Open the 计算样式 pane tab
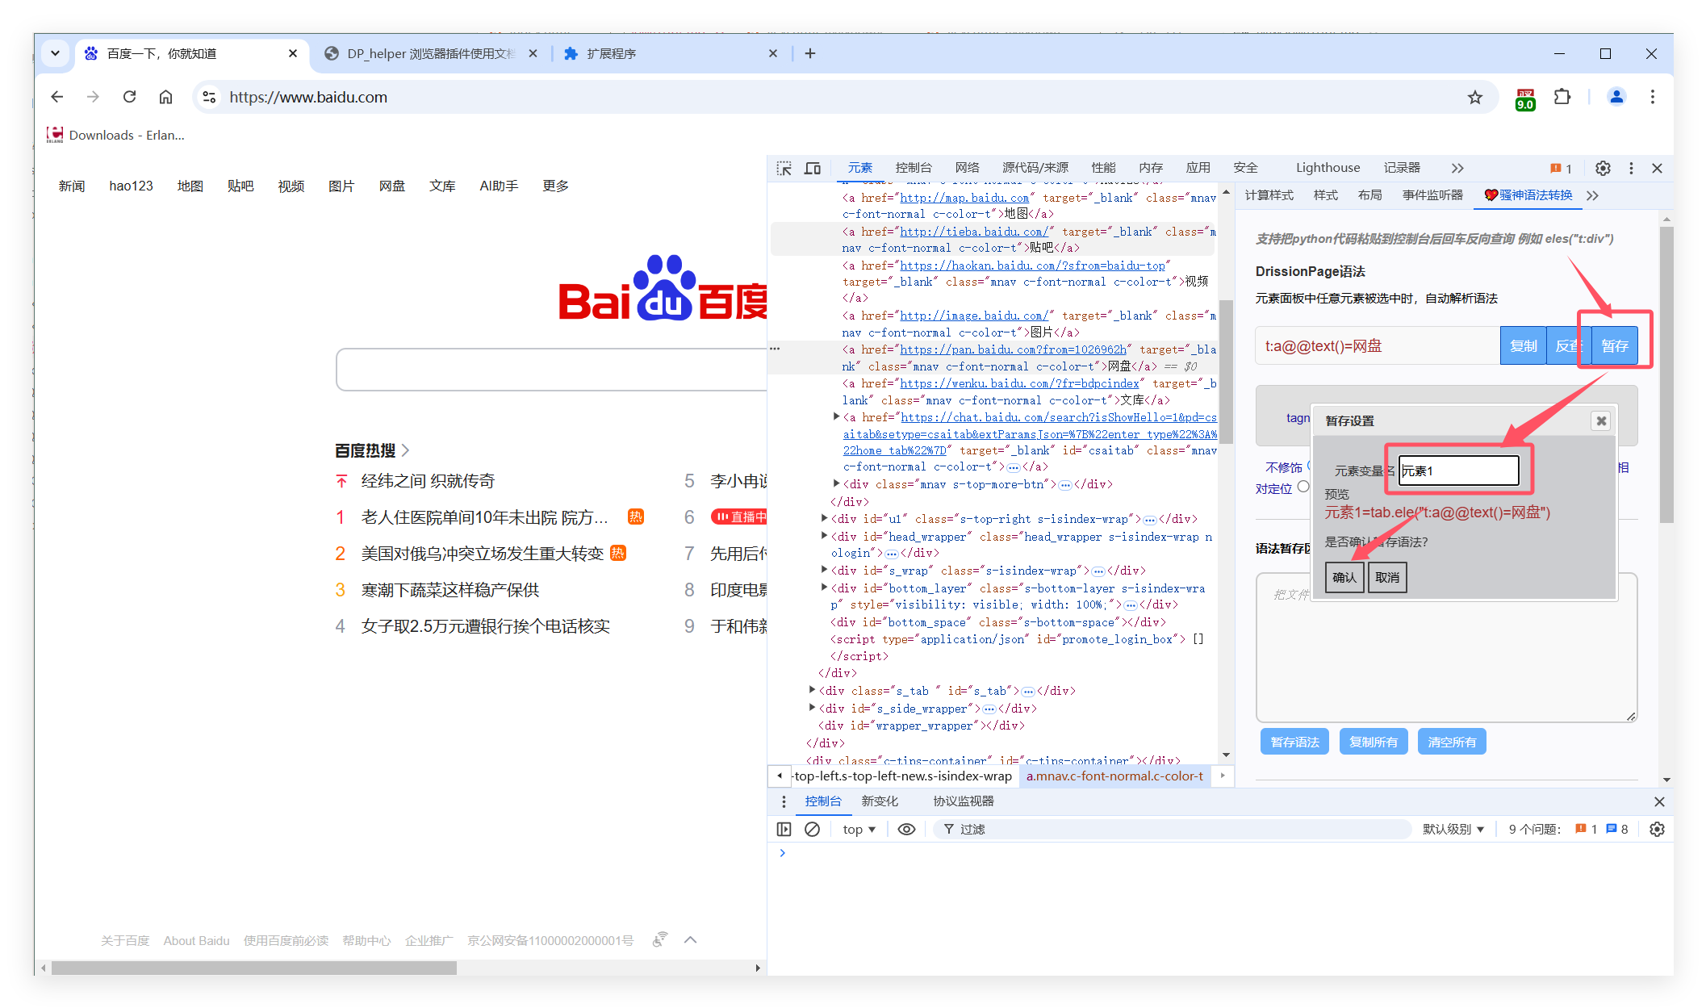This screenshot has height=1008, width=1706. click(1269, 195)
